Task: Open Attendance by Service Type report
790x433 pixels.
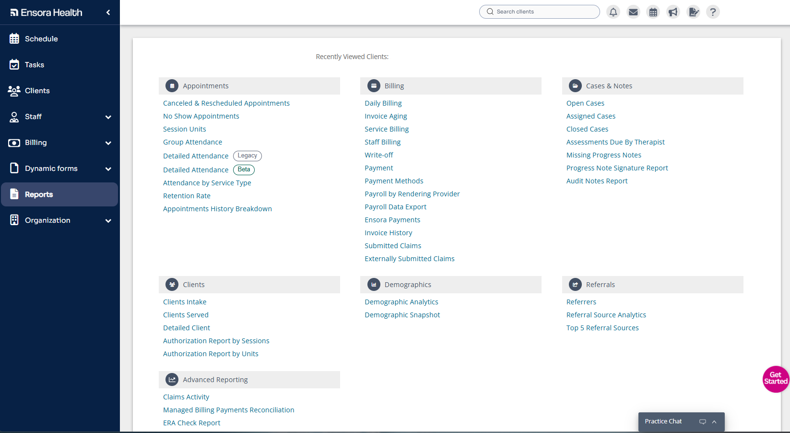Action: point(207,183)
